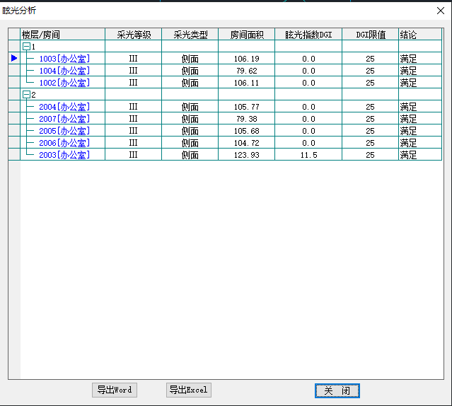
Task: Collapse the floor 2 tree node
Action: coord(26,95)
